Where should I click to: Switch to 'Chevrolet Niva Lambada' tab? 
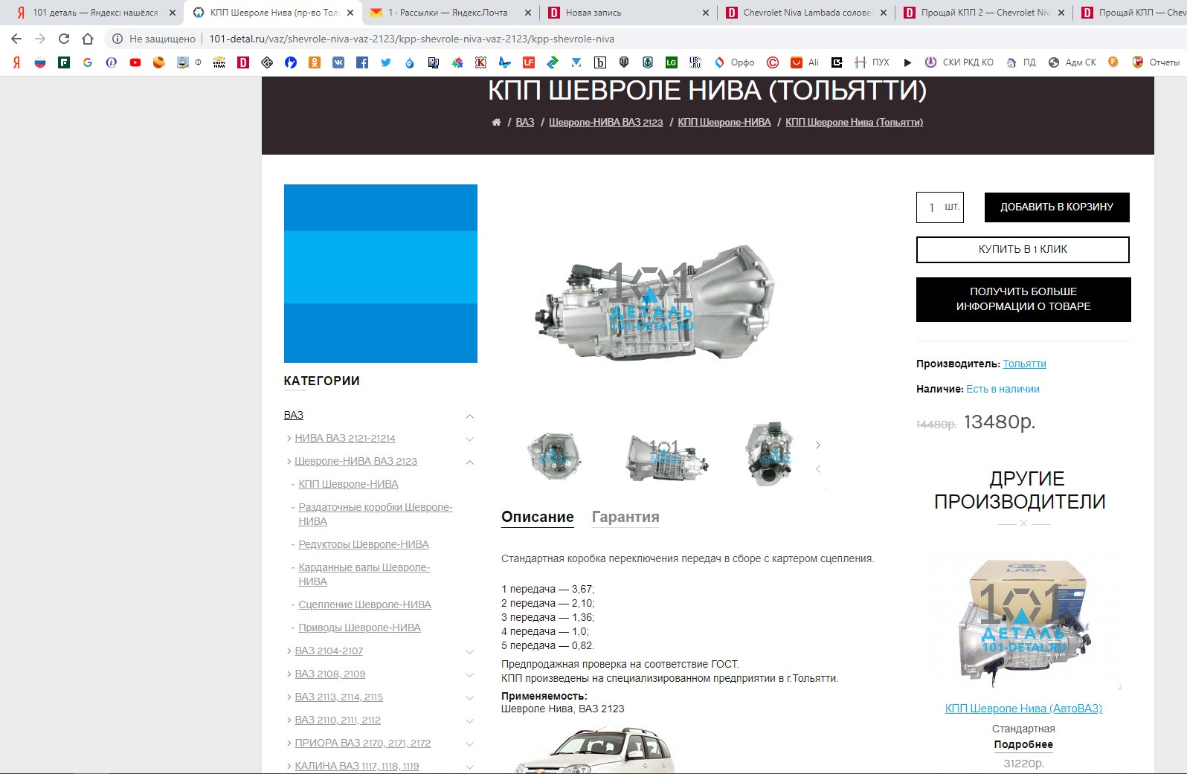[x=807, y=13]
